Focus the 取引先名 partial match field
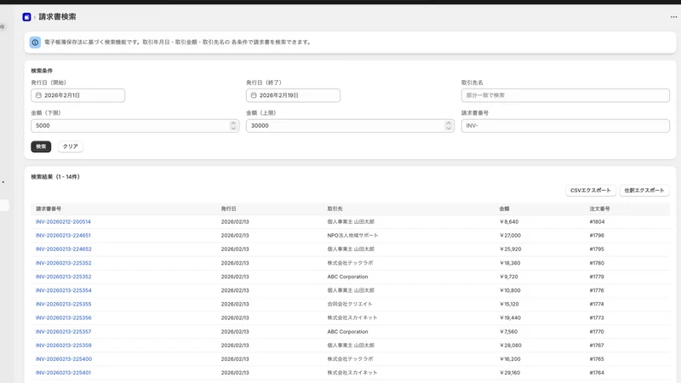This screenshot has height=383, width=681. click(x=565, y=95)
